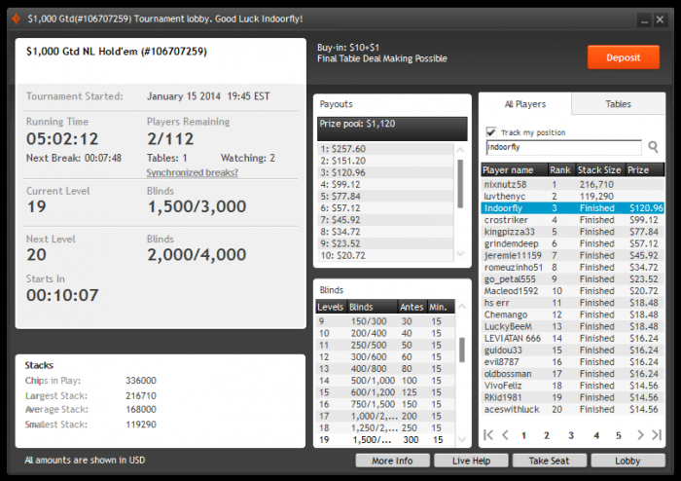Select player row evil8787
Image resolution: width=681 pixels, height=481 pixels.
coord(572,362)
